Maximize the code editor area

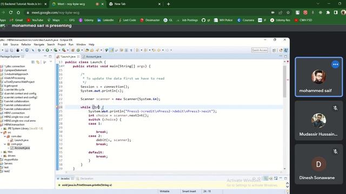(285, 56)
